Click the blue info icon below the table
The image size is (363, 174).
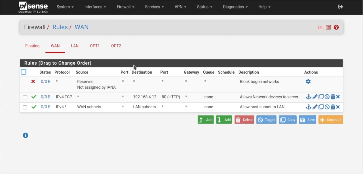[x=26, y=135]
